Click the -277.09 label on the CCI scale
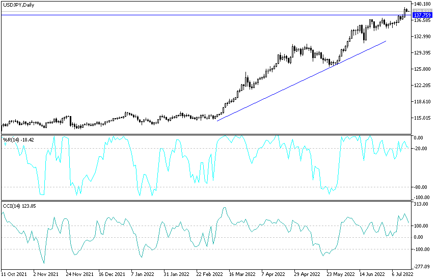Screen dimensions: 438x280 422,267
